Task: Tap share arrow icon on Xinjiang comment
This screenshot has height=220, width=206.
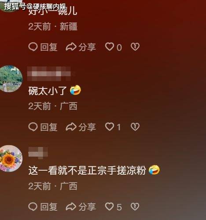Action: (x=71, y=47)
